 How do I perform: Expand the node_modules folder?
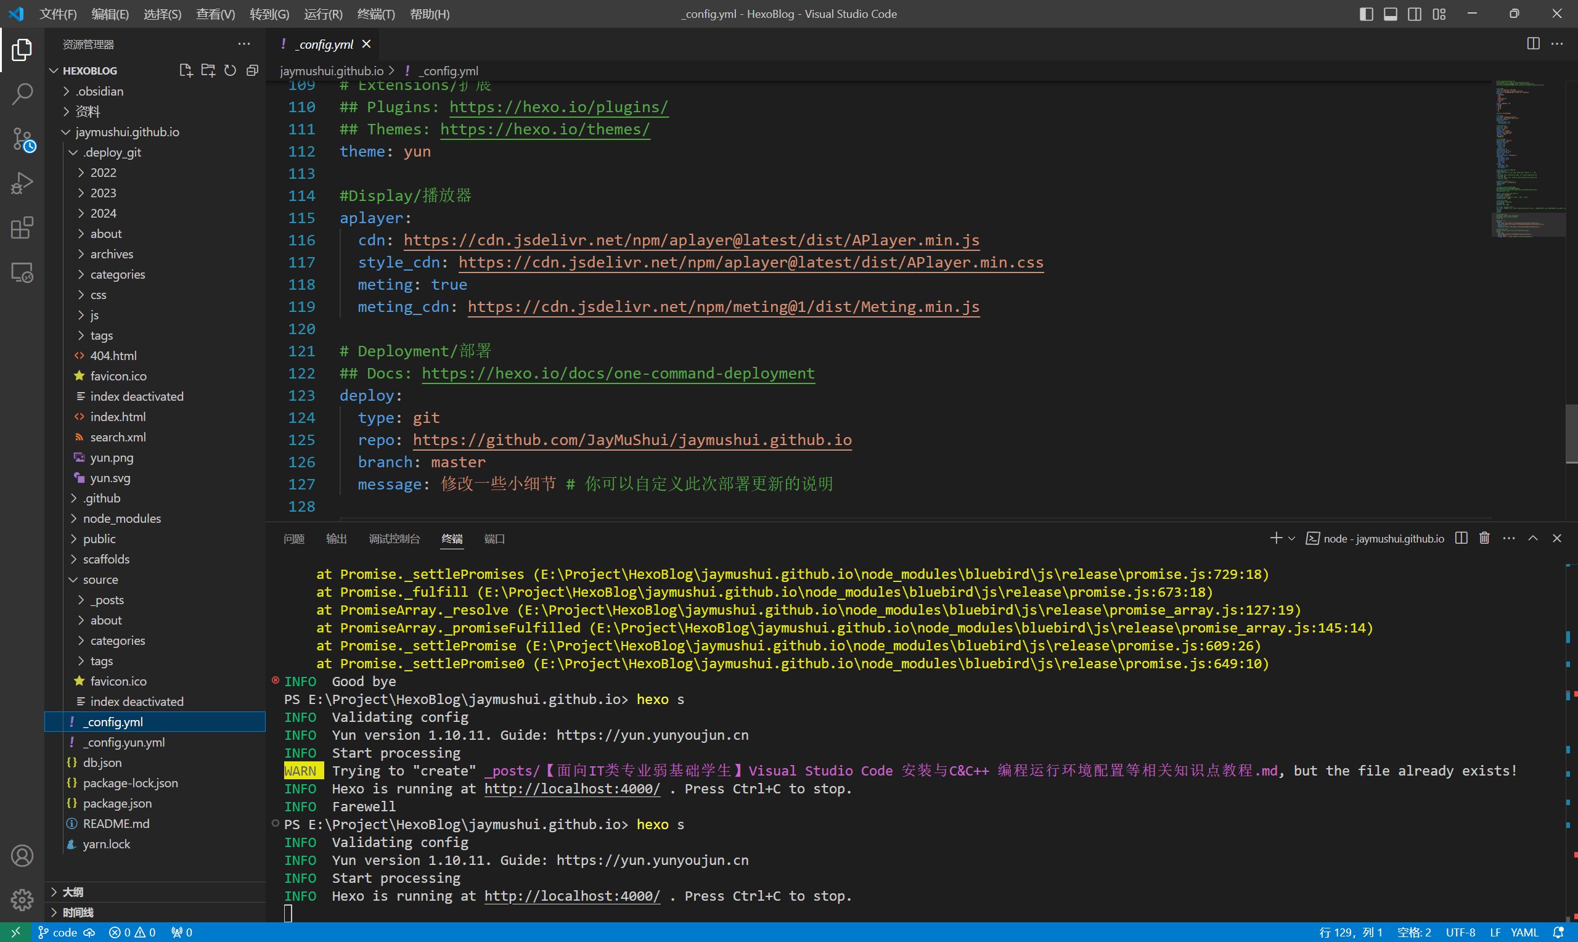(155, 518)
